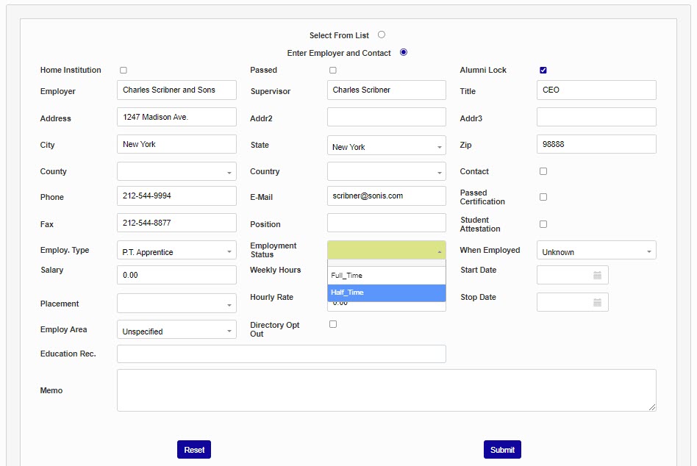The width and height of the screenshot is (697, 466).
Task: Click into the Memo text area
Action: (x=386, y=390)
